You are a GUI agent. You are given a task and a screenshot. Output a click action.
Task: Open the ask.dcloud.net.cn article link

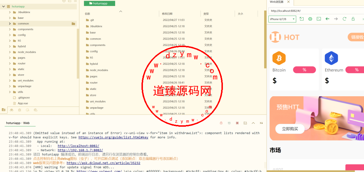click(103, 163)
